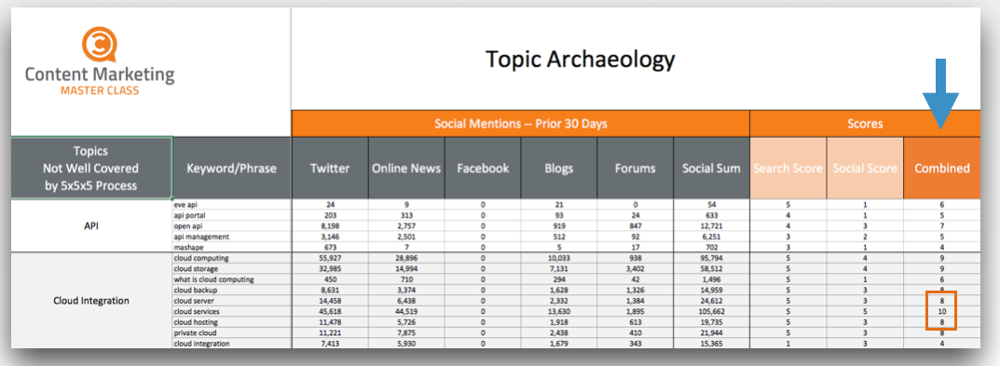
Task: Select the Twitter column header
Action: pyautogui.click(x=330, y=169)
